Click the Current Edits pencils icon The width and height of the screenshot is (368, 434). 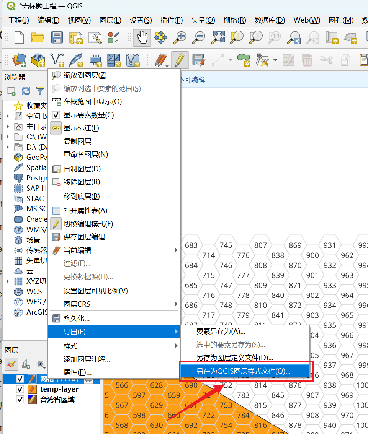[x=161, y=60]
